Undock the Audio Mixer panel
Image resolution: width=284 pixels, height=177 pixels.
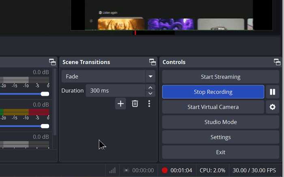[x=52, y=62]
